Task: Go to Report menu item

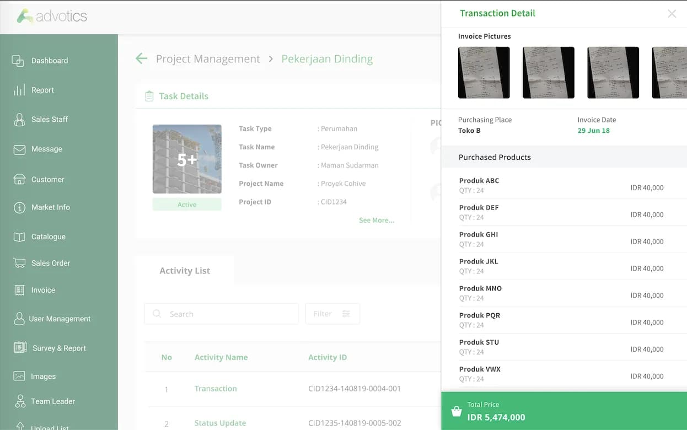Action: [42, 90]
